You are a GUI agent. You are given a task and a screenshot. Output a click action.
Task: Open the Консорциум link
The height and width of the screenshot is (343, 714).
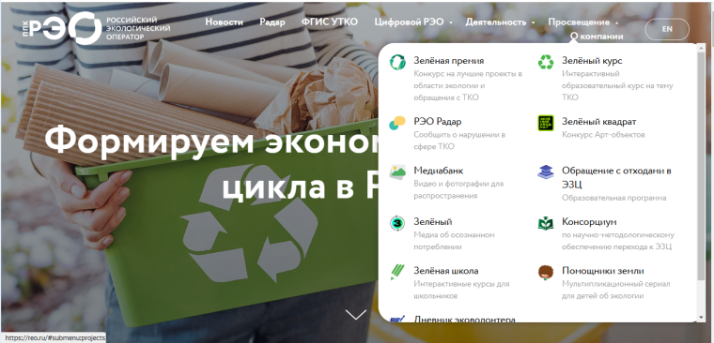point(589,222)
